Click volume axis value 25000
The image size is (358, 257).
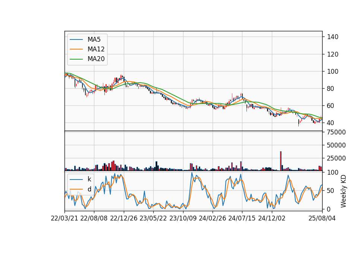click(x=336, y=158)
